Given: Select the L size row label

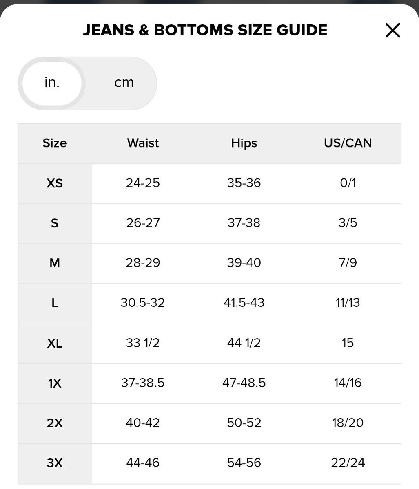Looking at the screenshot, I should (55, 303).
